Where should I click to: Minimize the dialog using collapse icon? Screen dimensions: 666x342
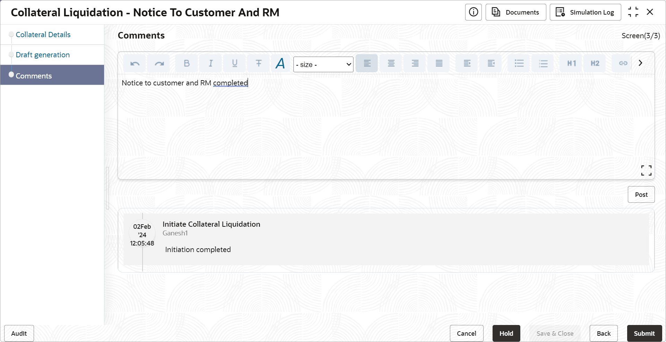click(633, 12)
